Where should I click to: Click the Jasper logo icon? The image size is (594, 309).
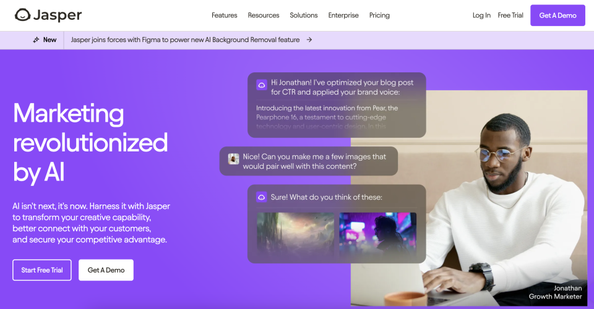click(22, 15)
